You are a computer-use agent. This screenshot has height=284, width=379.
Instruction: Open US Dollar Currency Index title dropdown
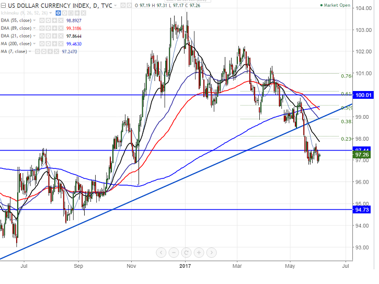point(116,6)
